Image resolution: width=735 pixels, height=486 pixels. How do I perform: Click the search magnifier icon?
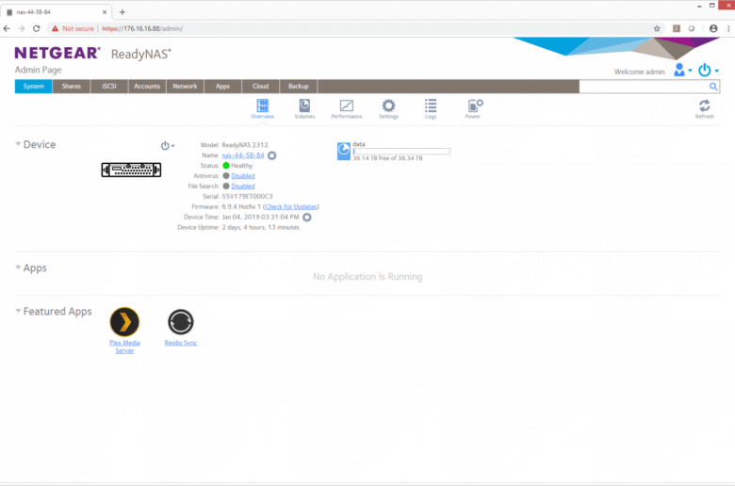click(x=713, y=87)
